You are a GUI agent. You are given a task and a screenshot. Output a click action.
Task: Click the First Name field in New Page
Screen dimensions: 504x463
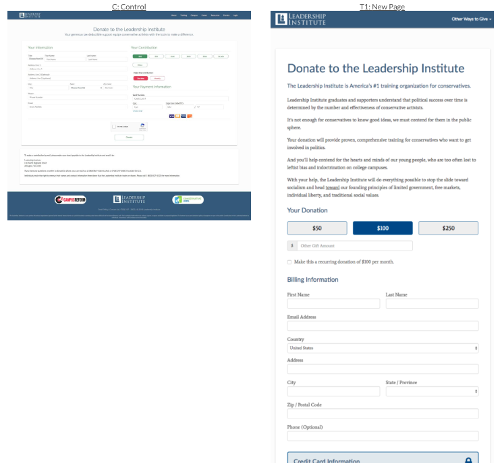pyautogui.click(x=334, y=304)
